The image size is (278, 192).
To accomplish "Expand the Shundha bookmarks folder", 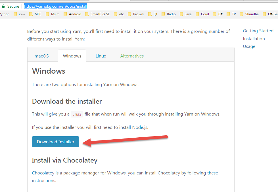I will point(250,14).
